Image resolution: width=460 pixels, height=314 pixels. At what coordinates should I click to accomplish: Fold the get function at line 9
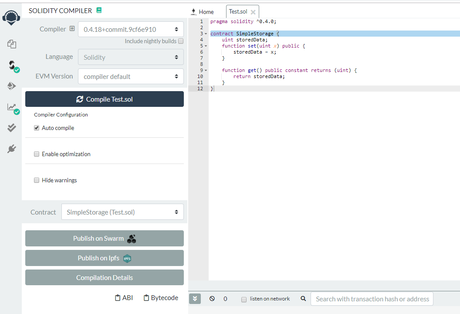pos(206,71)
